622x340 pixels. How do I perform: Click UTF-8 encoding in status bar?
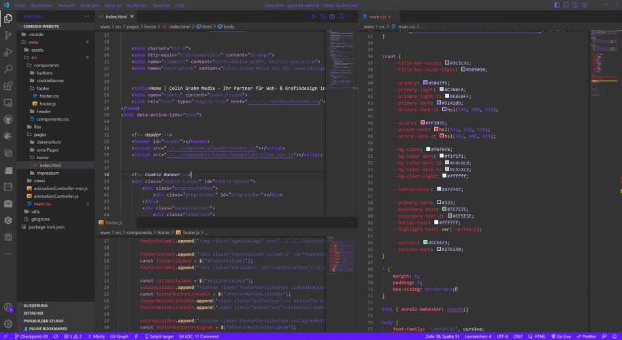[x=502, y=337]
